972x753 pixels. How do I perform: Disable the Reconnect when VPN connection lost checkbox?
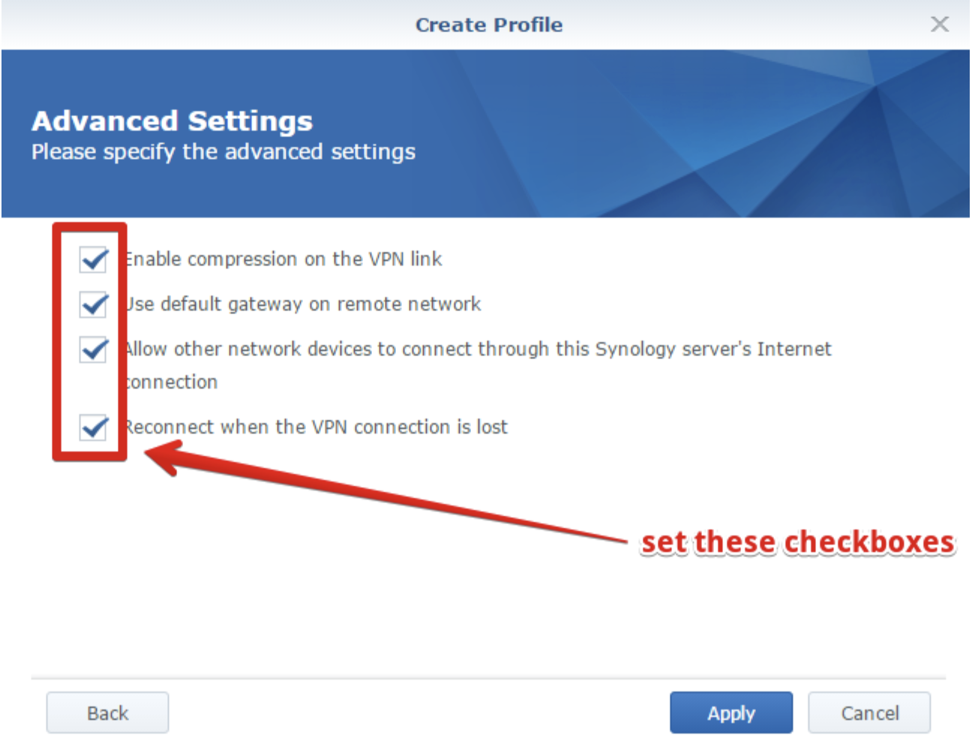click(x=94, y=427)
